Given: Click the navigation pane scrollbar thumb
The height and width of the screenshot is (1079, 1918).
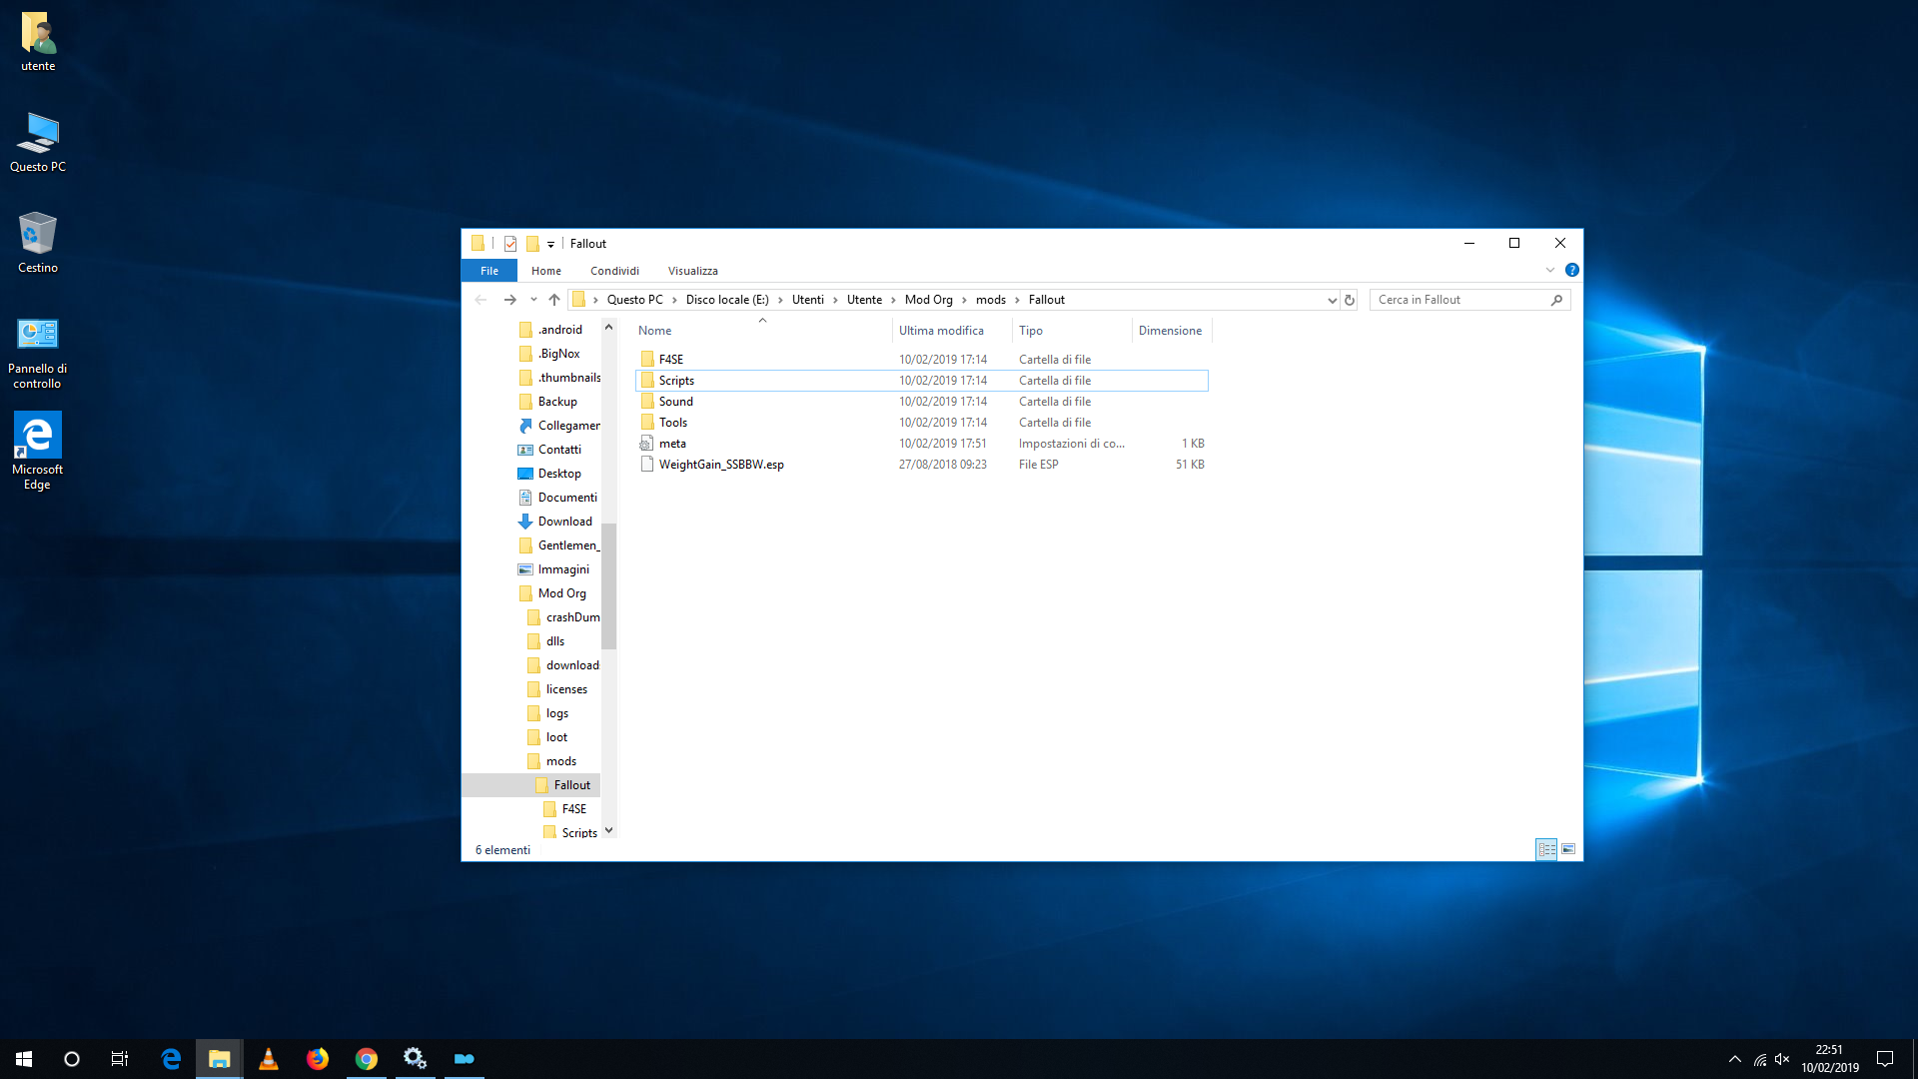Looking at the screenshot, I should (608, 585).
